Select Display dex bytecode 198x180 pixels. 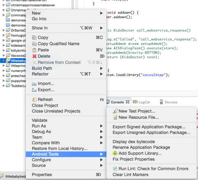click(152, 142)
